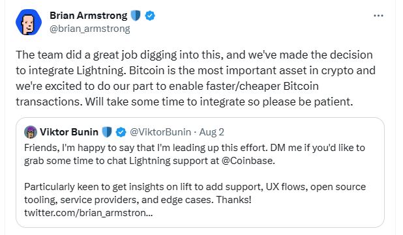Click the quoted line "tooling, service providers, and edge cases"

click(x=138, y=200)
